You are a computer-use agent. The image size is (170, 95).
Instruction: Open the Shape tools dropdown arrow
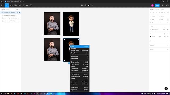point(16,6)
